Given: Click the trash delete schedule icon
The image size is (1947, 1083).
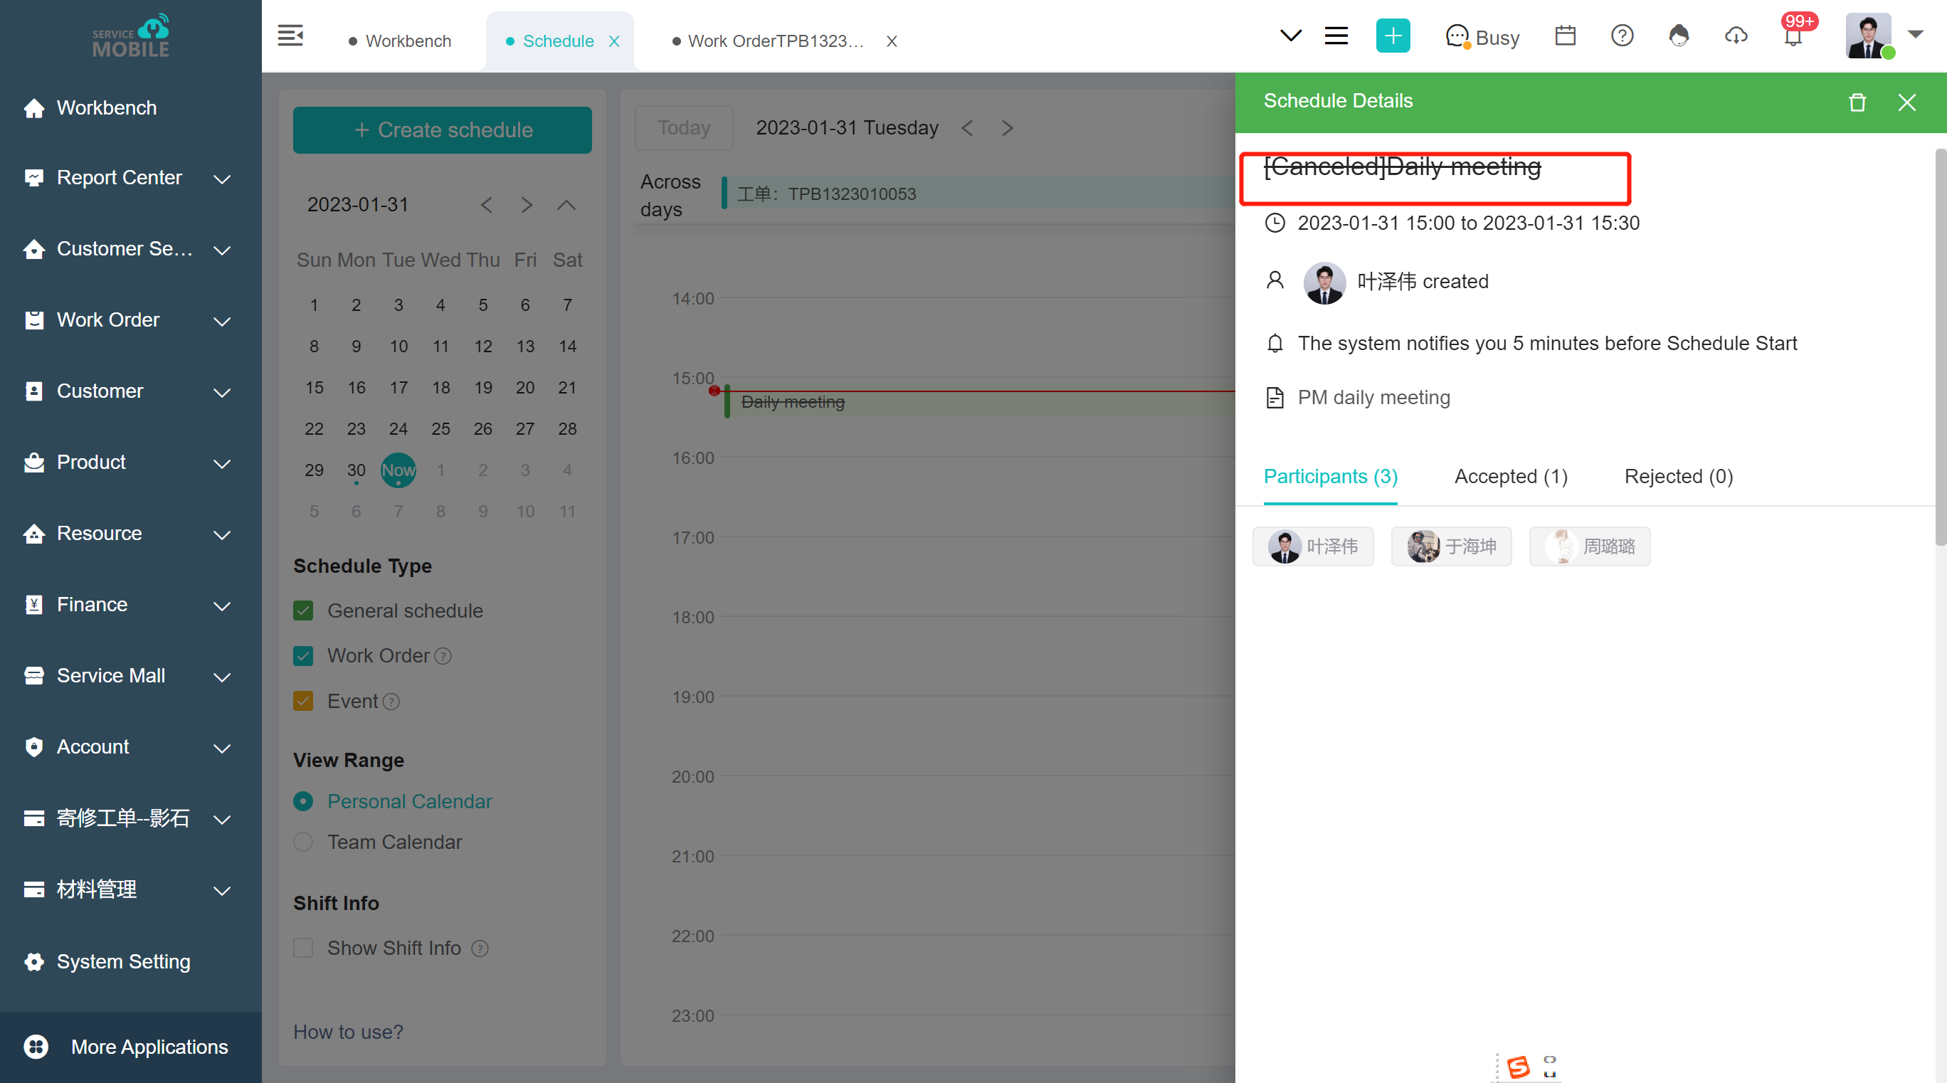Looking at the screenshot, I should pos(1857,102).
